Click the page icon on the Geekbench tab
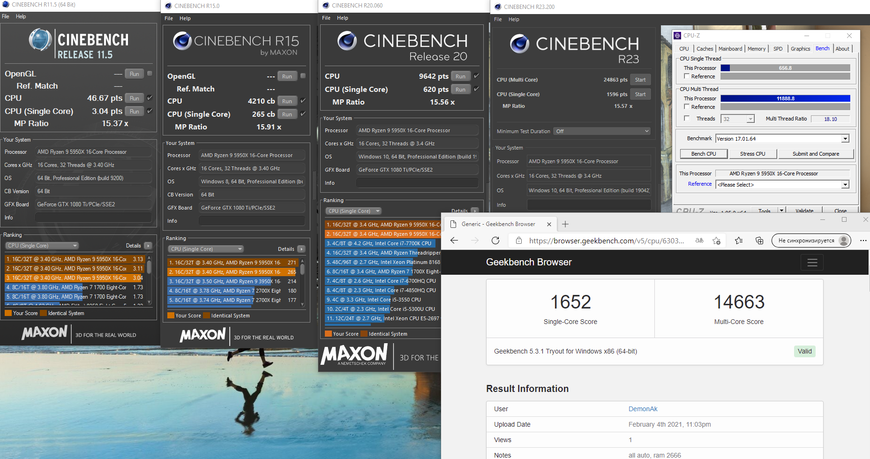The width and height of the screenshot is (870, 459). [x=453, y=224]
